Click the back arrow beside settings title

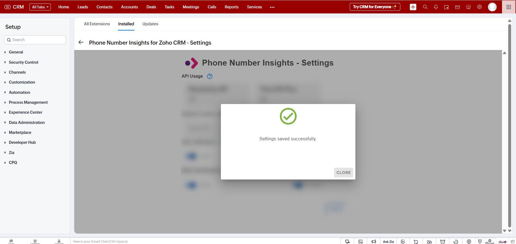(x=81, y=42)
